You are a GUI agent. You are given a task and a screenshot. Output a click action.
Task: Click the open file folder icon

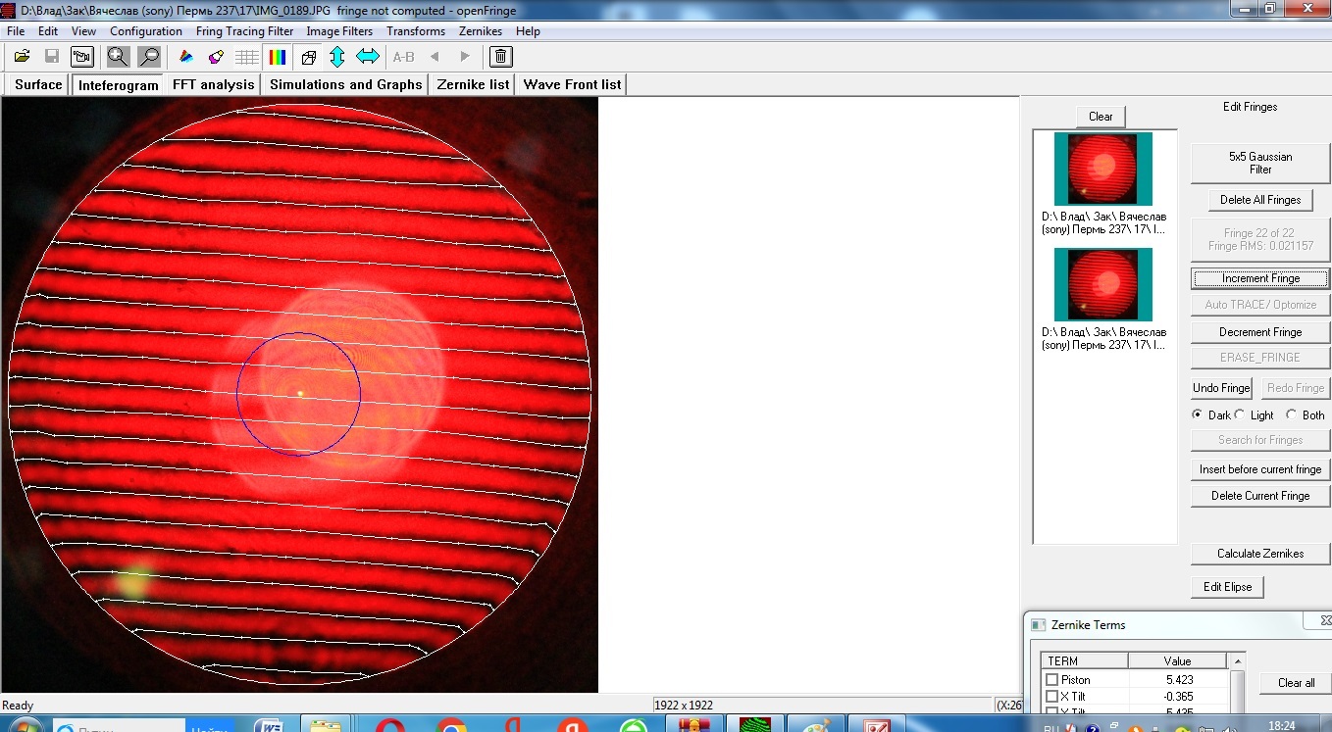22,57
